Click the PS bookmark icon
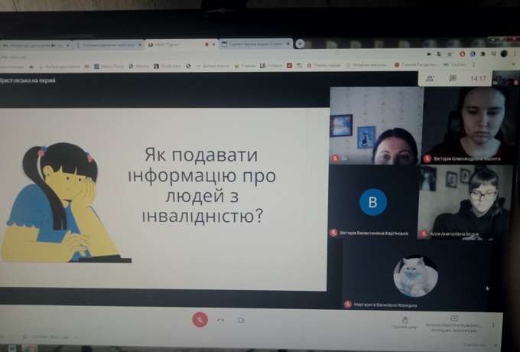520x352 pixels. coord(87,67)
